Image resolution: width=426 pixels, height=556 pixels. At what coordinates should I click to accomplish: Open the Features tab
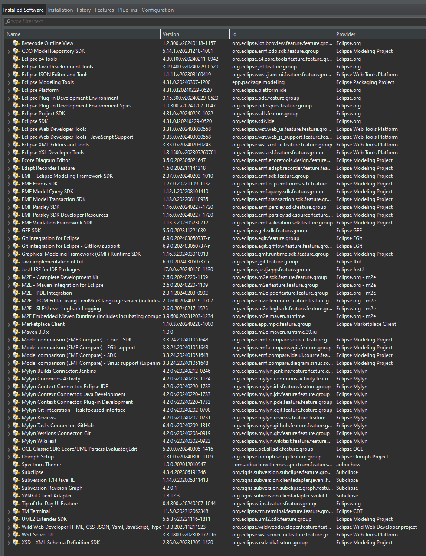click(105, 10)
